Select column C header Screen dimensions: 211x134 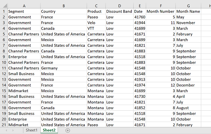pos(96,6)
